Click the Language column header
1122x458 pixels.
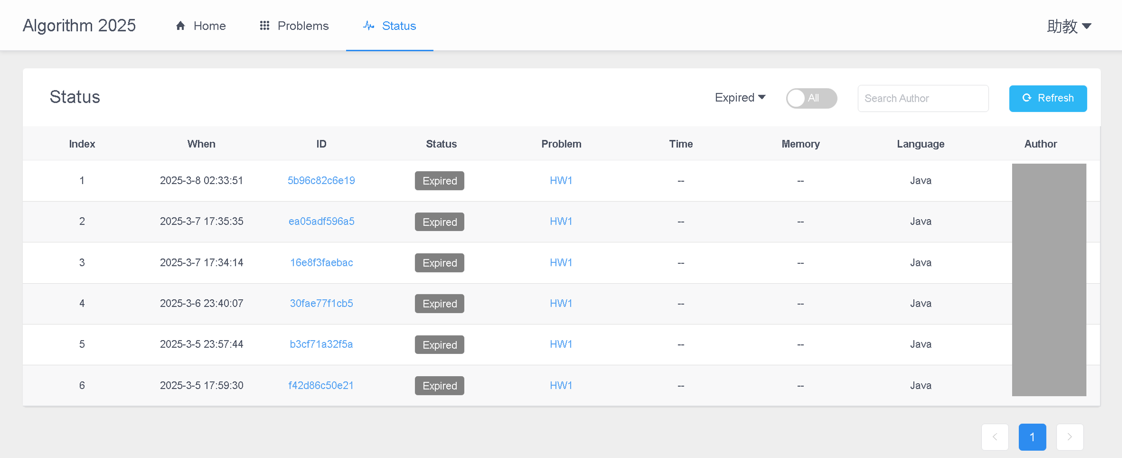point(920,144)
